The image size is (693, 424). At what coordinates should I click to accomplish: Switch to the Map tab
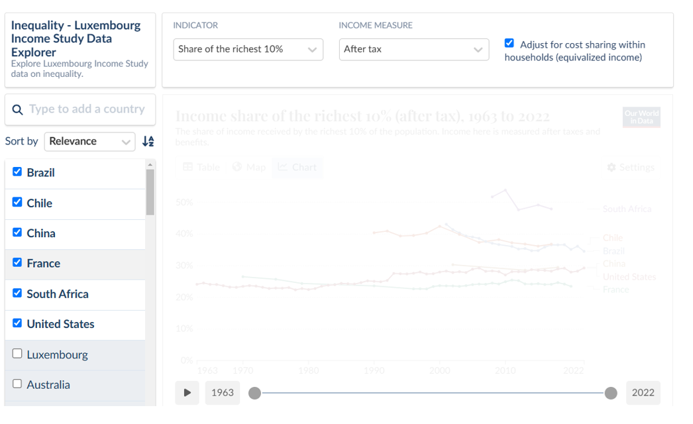tap(249, 168)
